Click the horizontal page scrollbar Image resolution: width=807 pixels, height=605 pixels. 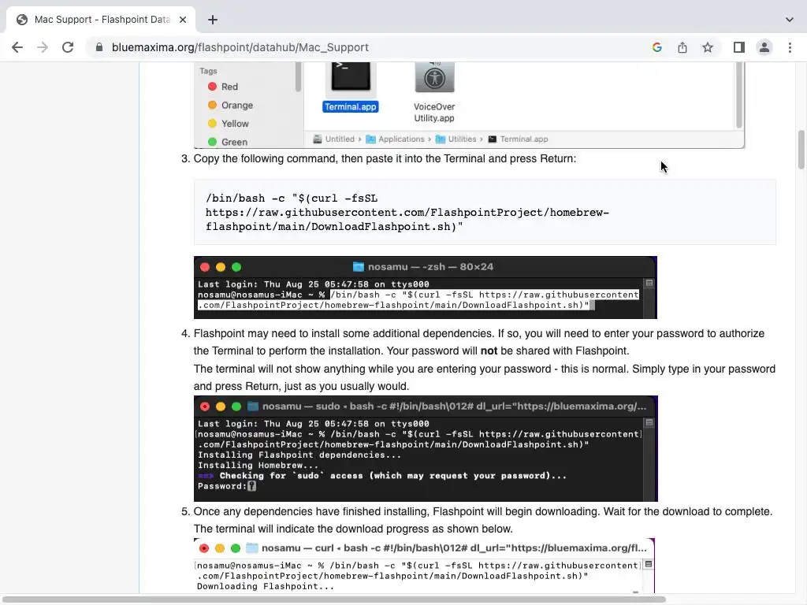coord(334,599)
